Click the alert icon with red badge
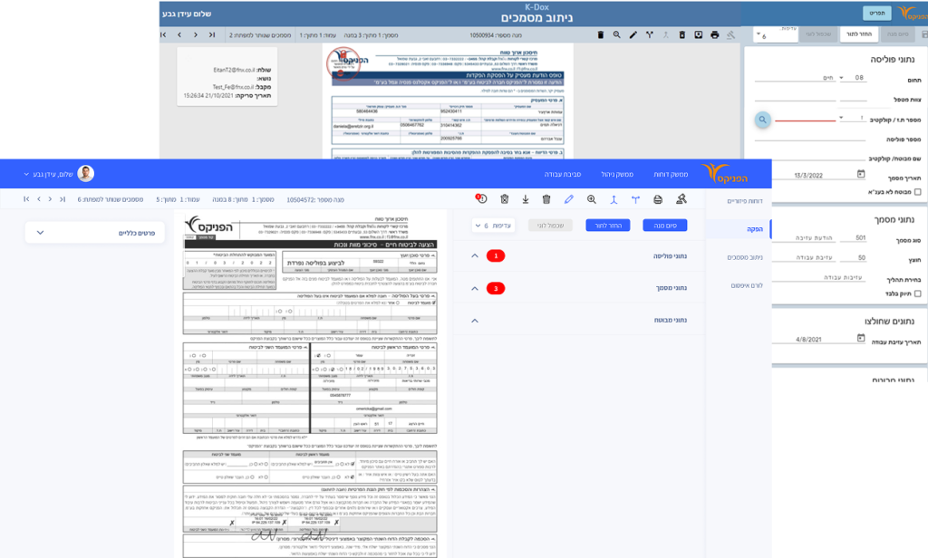Screen dimensions: 928x558 [481, 199]
